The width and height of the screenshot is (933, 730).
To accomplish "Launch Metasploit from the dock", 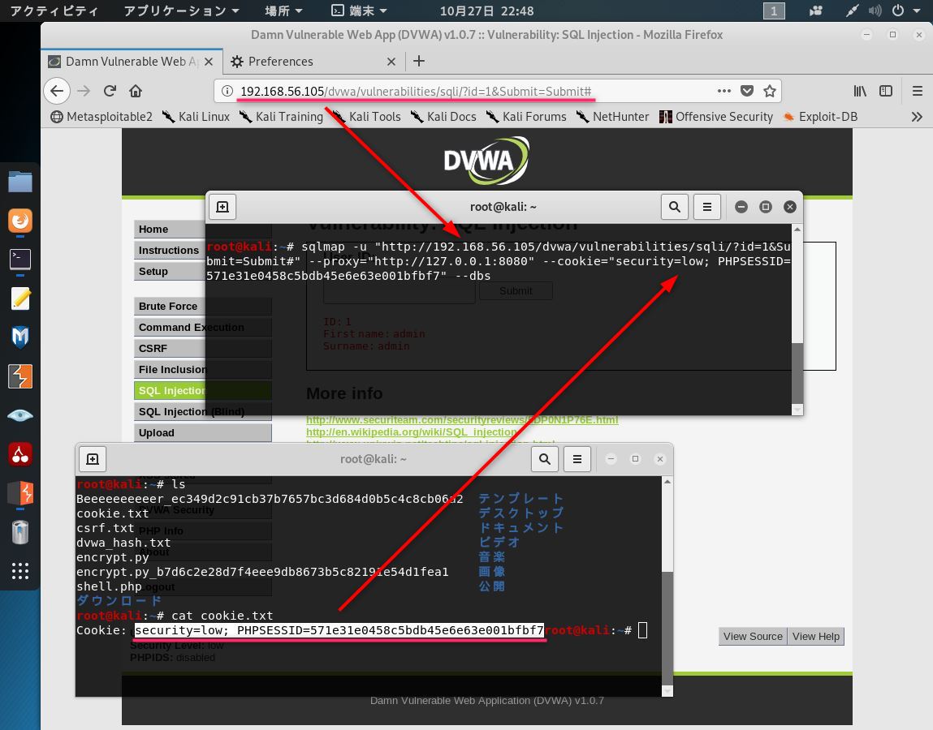I will click(20, 337).
